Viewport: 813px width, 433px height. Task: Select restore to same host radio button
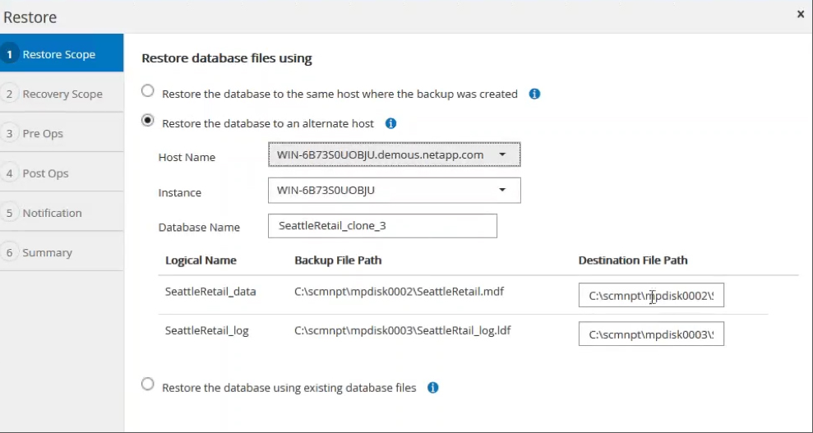pos(148,91)
